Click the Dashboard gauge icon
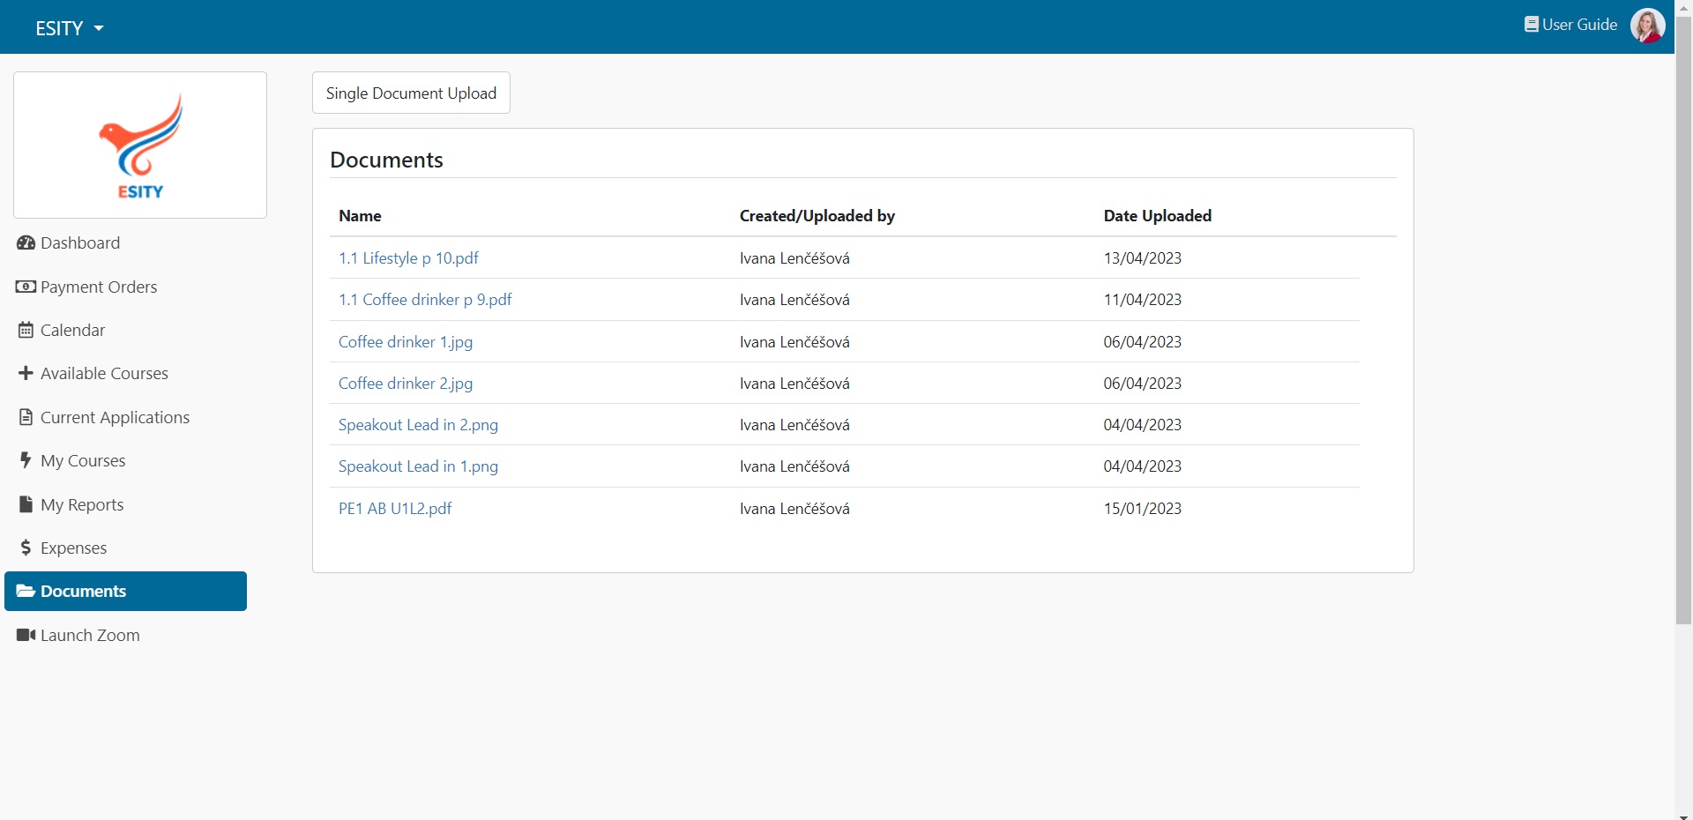The width and height of the screenshot is (1693, 820). pyautogui.click(x=26, y=242)
